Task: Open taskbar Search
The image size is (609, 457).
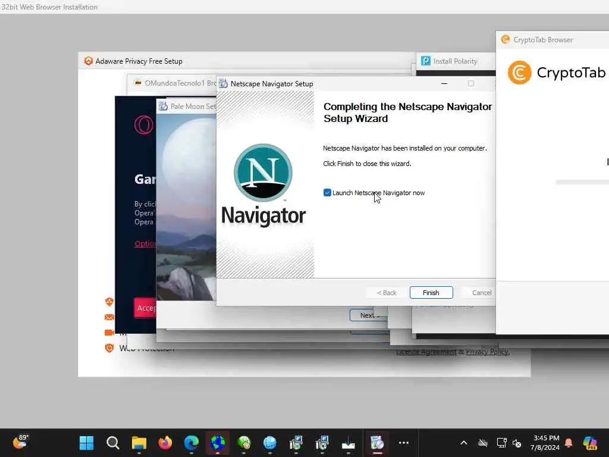Action: click(x=112, y=443)
